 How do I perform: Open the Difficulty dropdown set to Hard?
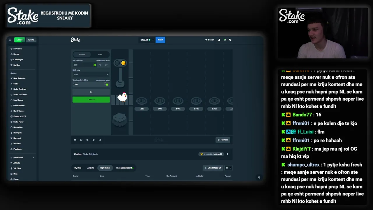pyautogui.click(x=91, y=75)
